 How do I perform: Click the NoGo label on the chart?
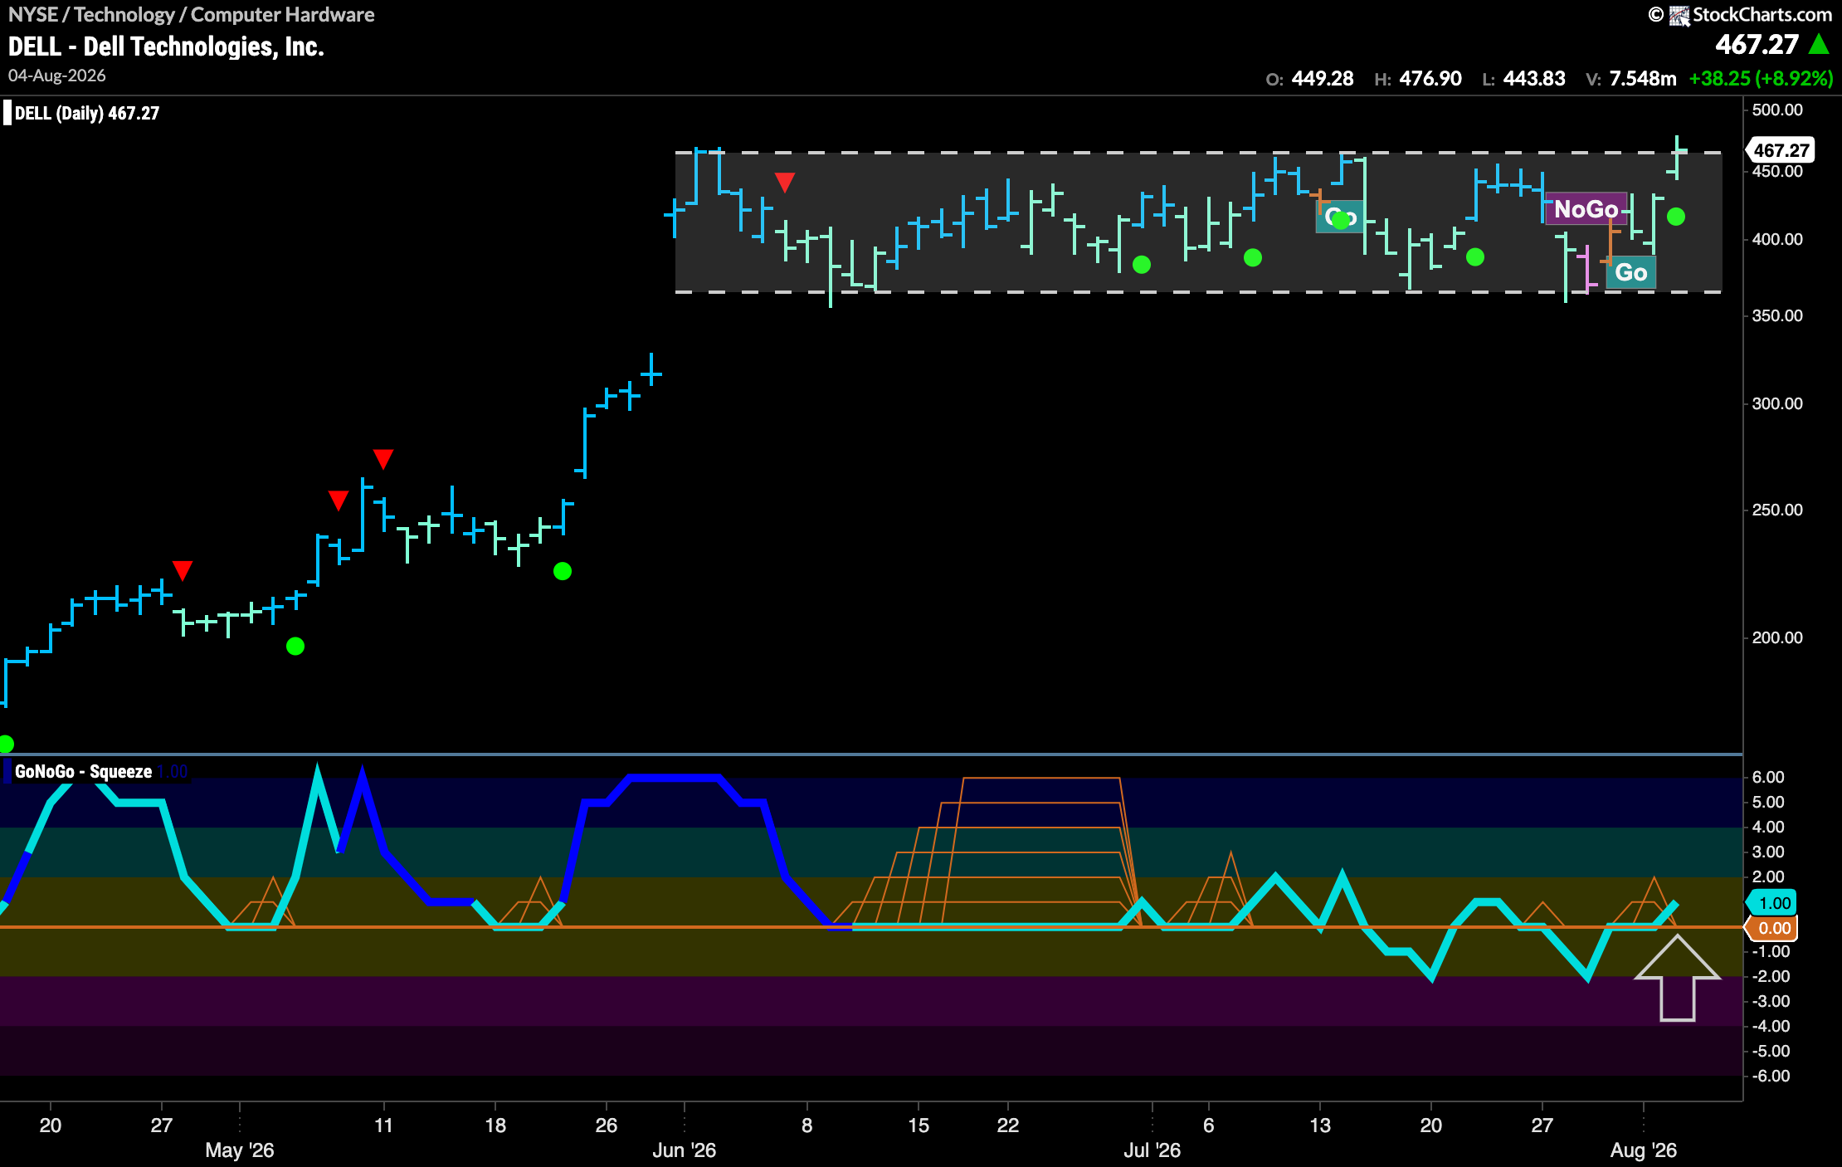(x=1586, y=209)
